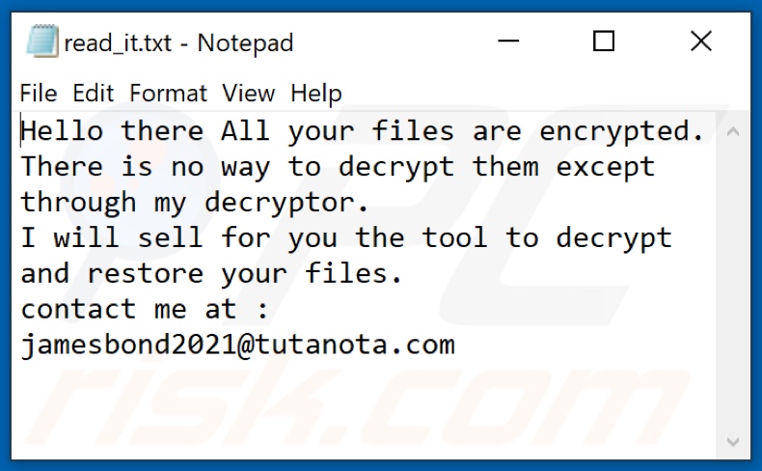Screen dimensions: 762x471
Task: Expand the Format menu
Action: click(168, 94)
